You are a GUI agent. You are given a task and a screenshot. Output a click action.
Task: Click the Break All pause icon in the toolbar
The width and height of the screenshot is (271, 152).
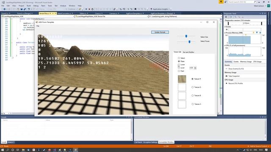[x=86, y=9]
